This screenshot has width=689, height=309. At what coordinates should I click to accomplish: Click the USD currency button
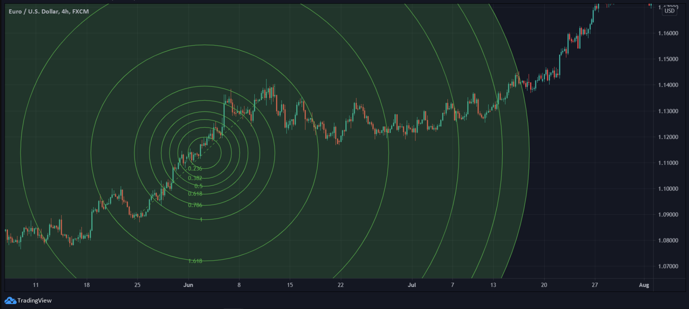tap(670, 11)
